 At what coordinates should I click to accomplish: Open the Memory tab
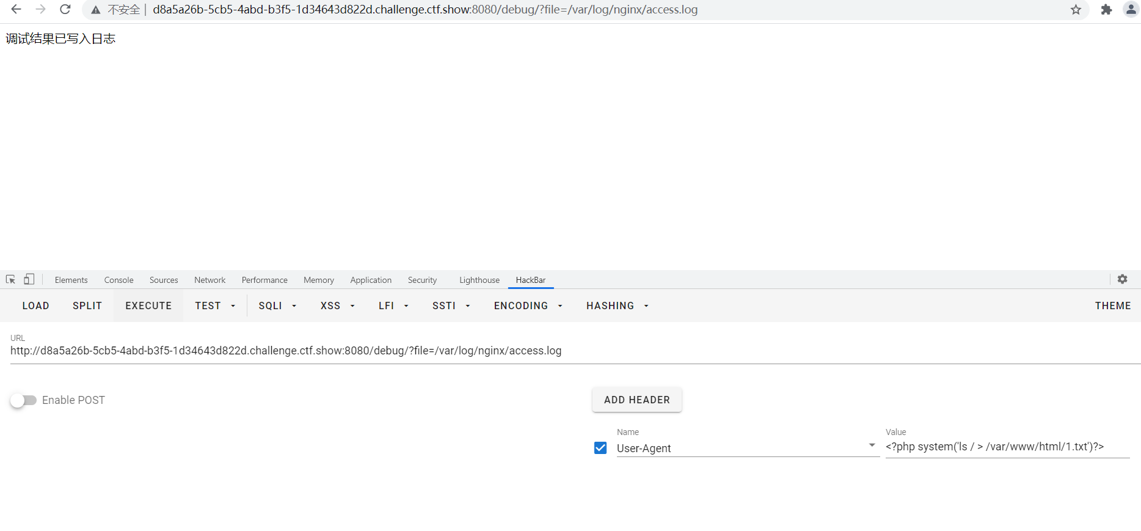(x=319, y=280)
